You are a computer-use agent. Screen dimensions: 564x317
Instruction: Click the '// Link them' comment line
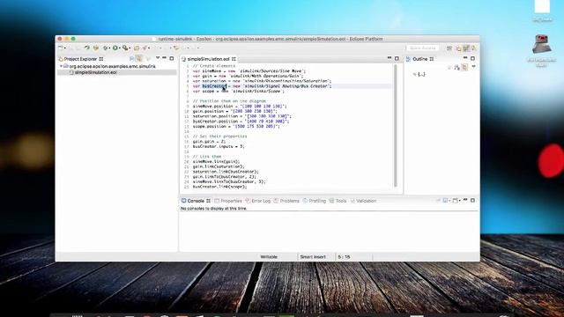click(x=207, y=157)
